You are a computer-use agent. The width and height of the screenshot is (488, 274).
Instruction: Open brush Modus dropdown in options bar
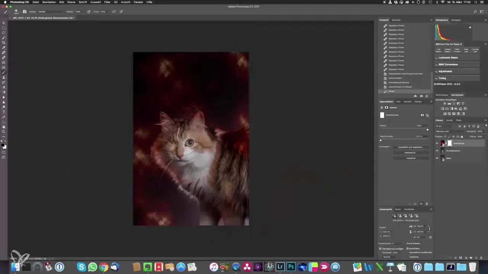51,12
